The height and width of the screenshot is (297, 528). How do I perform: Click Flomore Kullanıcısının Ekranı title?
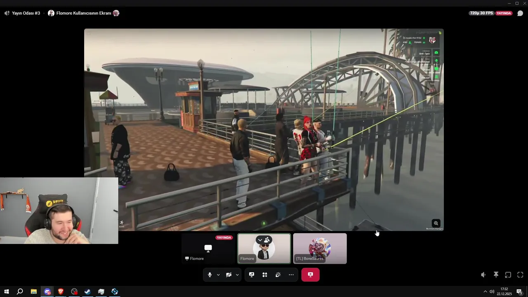(x=84, y=13)
